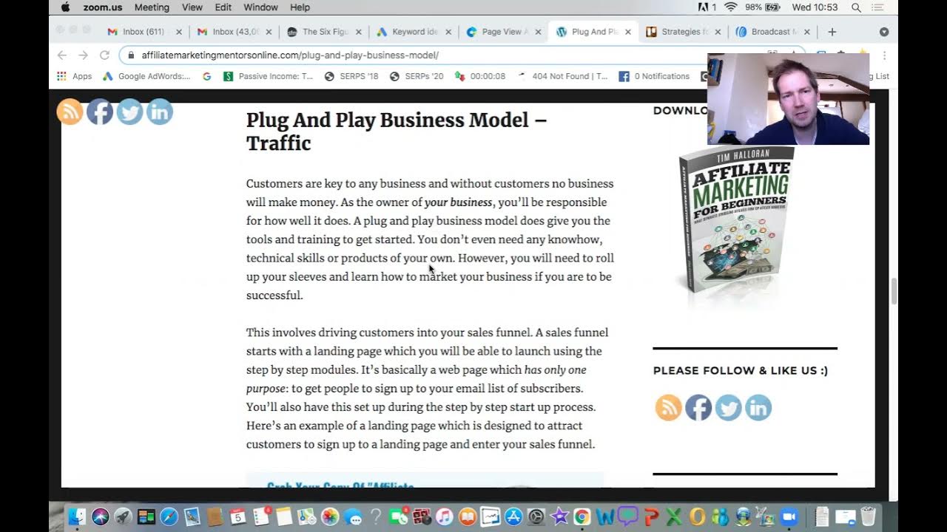
Task: Click sidebar LinkedIn follow icon
Action: [x=758, y=407]
